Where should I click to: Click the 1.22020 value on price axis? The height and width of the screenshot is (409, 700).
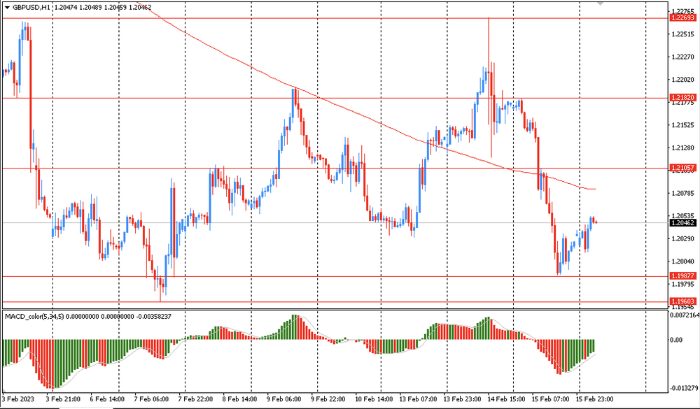click(x=682, y=80)
